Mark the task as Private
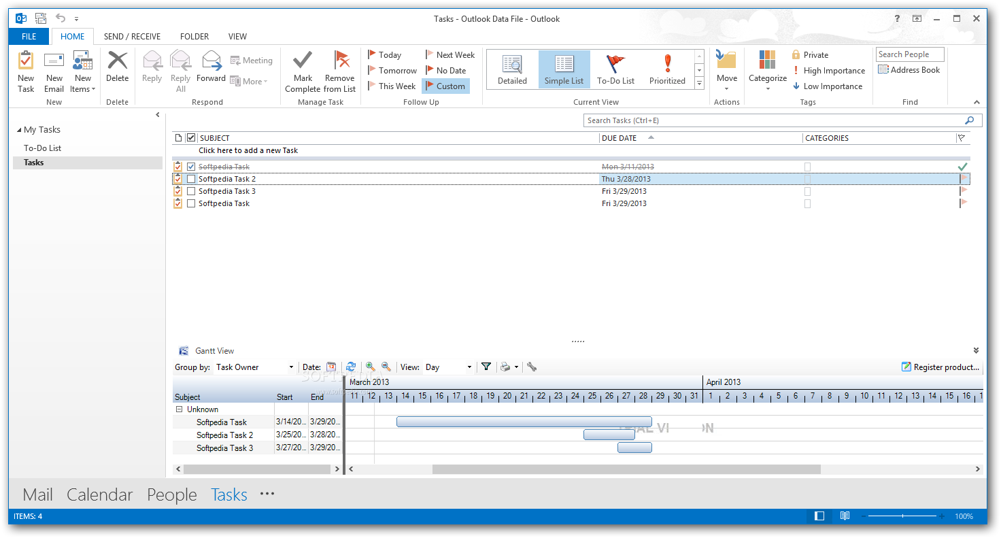Image resolution: width=1001 pixels, height=538 pixels. click(x=810, y=55)
